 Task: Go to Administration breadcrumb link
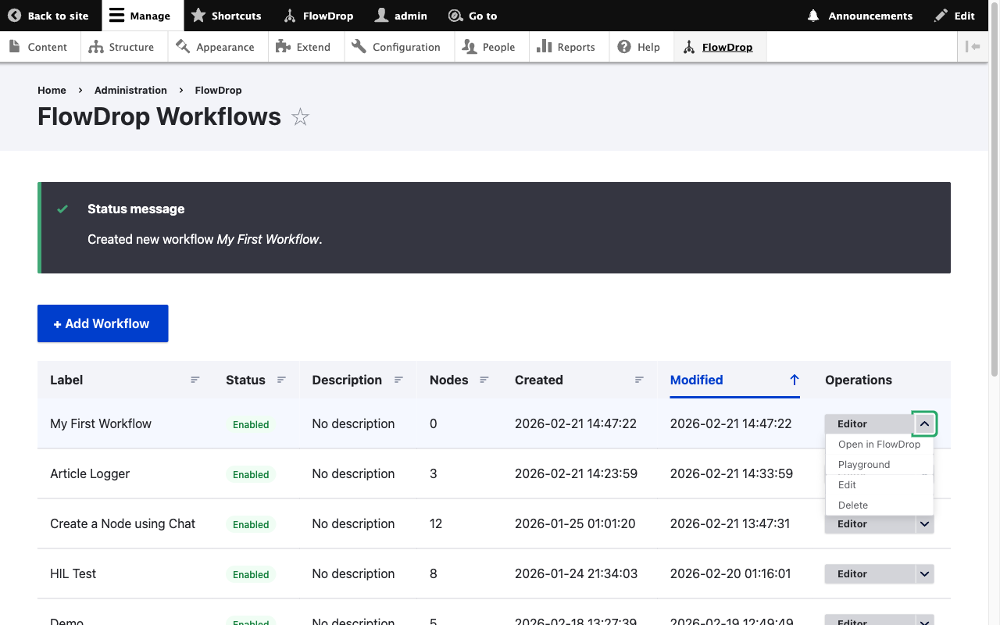point(130,91)
